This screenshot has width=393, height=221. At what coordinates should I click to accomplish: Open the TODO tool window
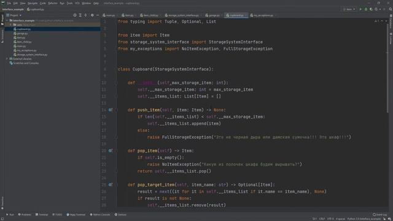pos(57,215)
